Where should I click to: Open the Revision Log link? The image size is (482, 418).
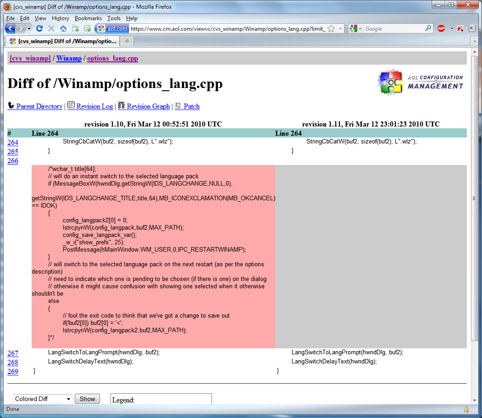coord(94,106)
